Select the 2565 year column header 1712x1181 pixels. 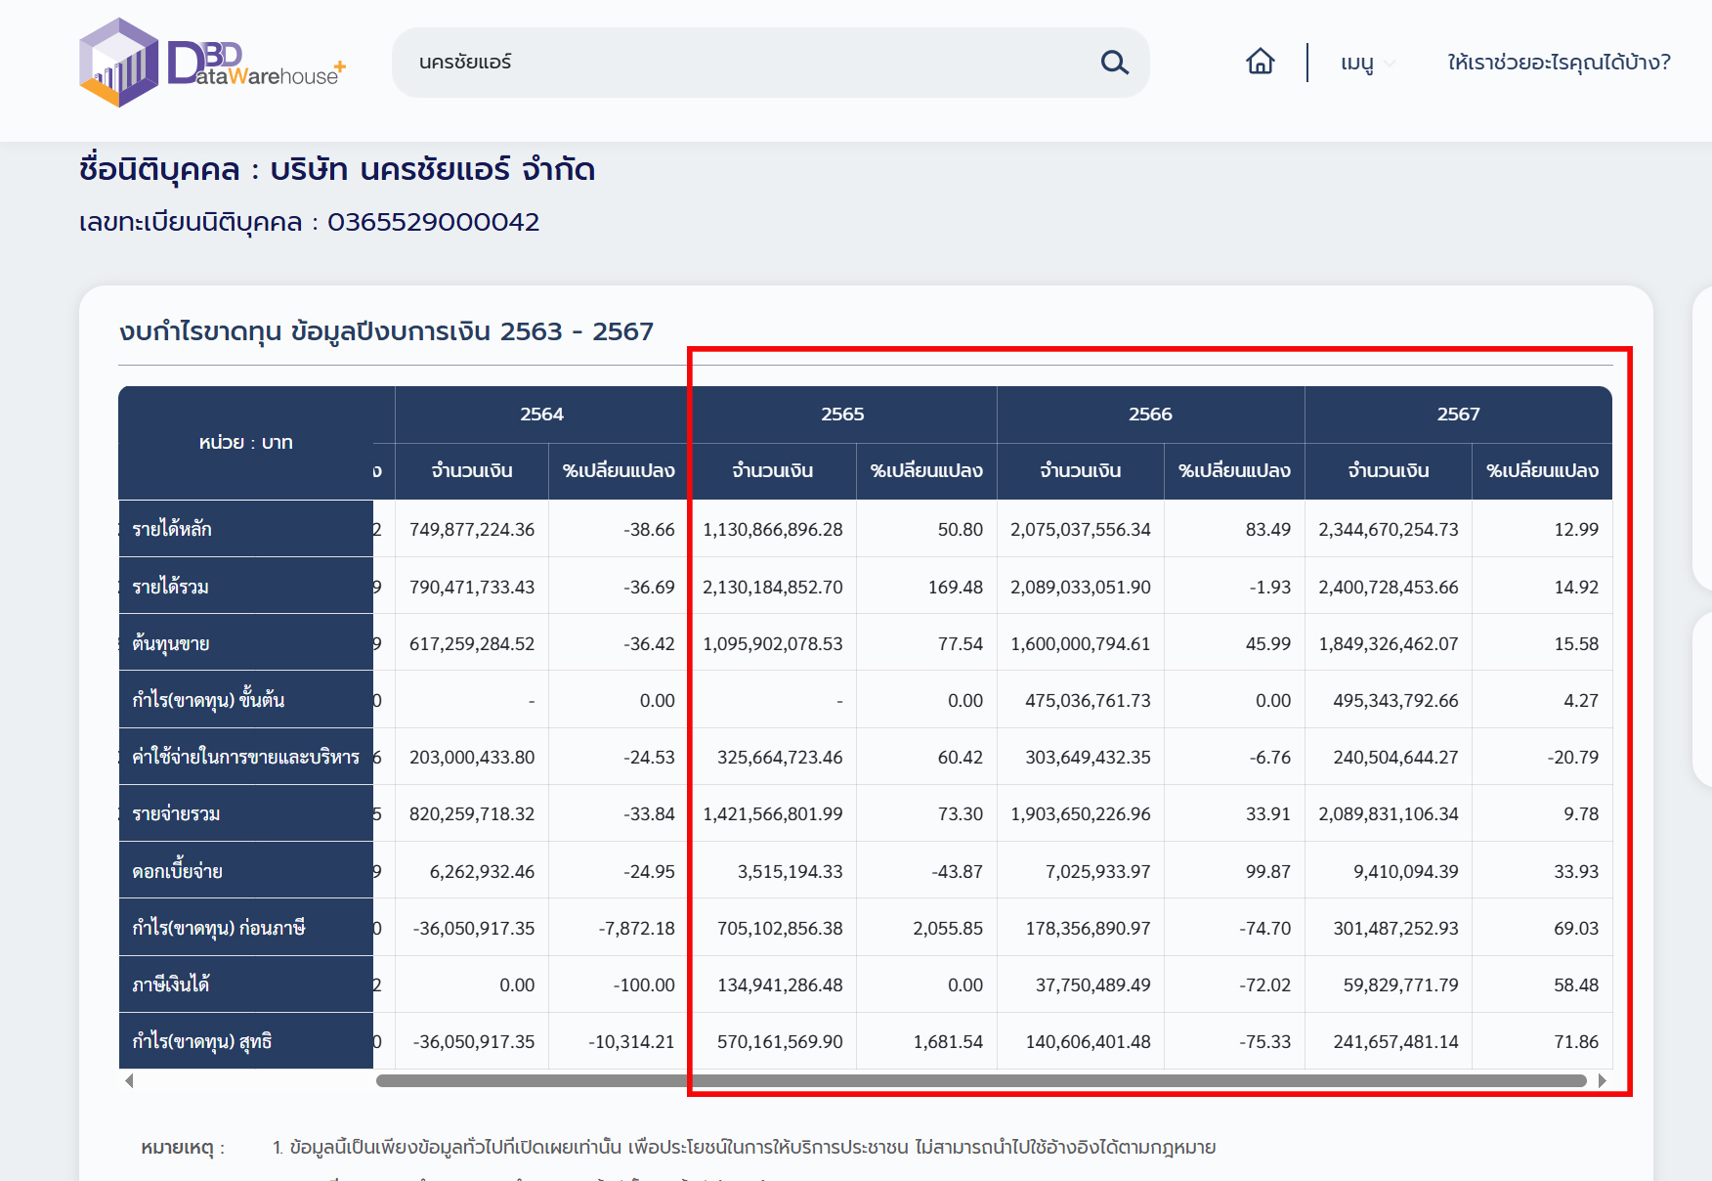point(842,415)
